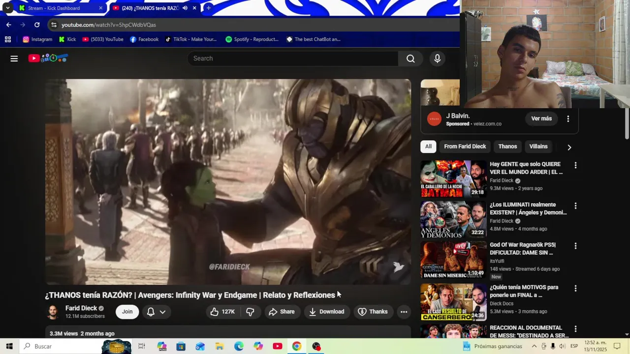Show hidden system tray icons chevron
Screen dimensions: 630x354
click(x=534, y=346)
